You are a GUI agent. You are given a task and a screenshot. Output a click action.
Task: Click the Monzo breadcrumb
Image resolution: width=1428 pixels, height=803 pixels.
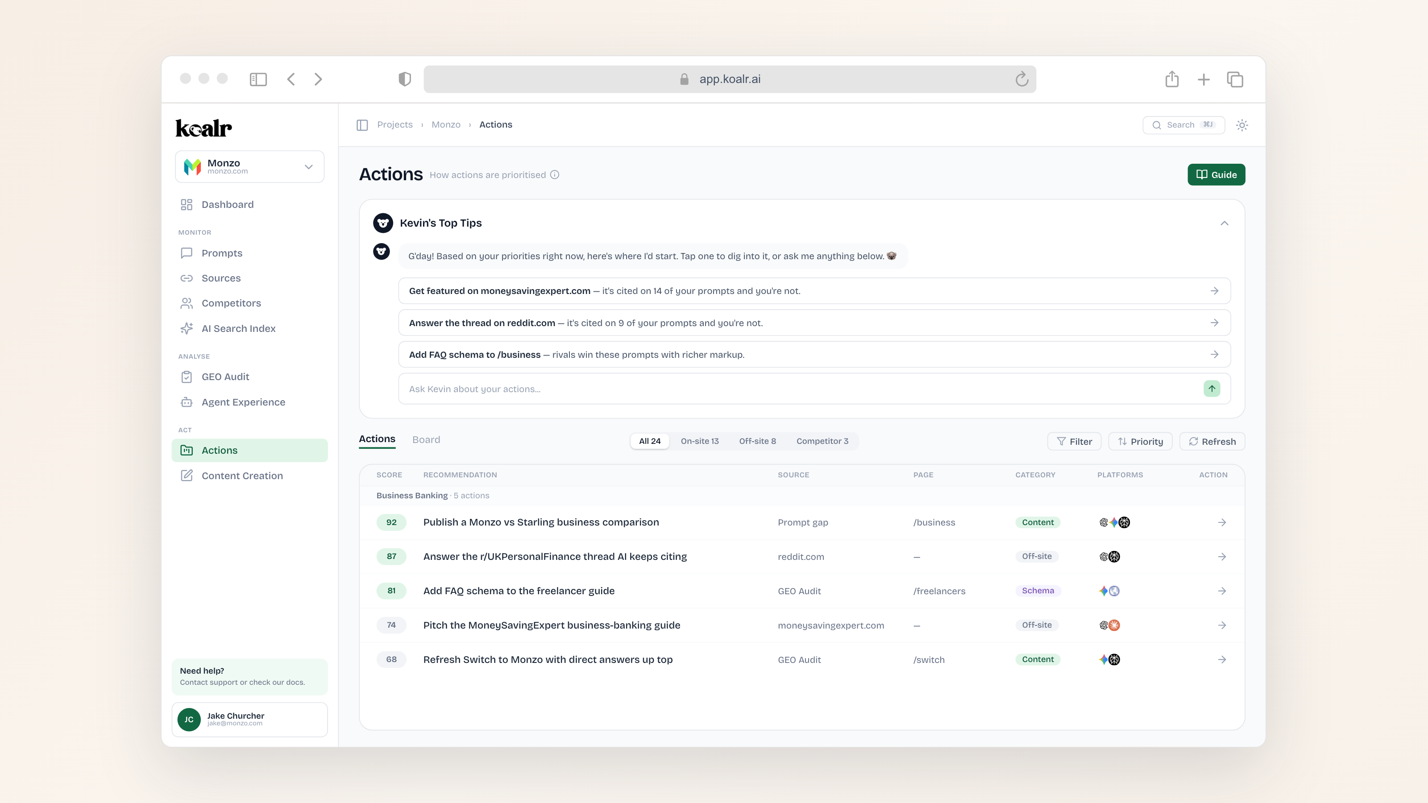coord(446,125)
